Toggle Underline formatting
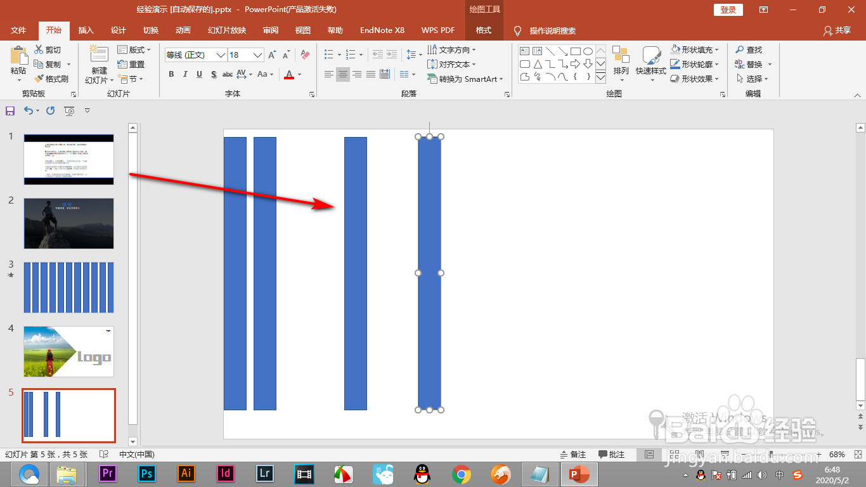 [199, 74]
